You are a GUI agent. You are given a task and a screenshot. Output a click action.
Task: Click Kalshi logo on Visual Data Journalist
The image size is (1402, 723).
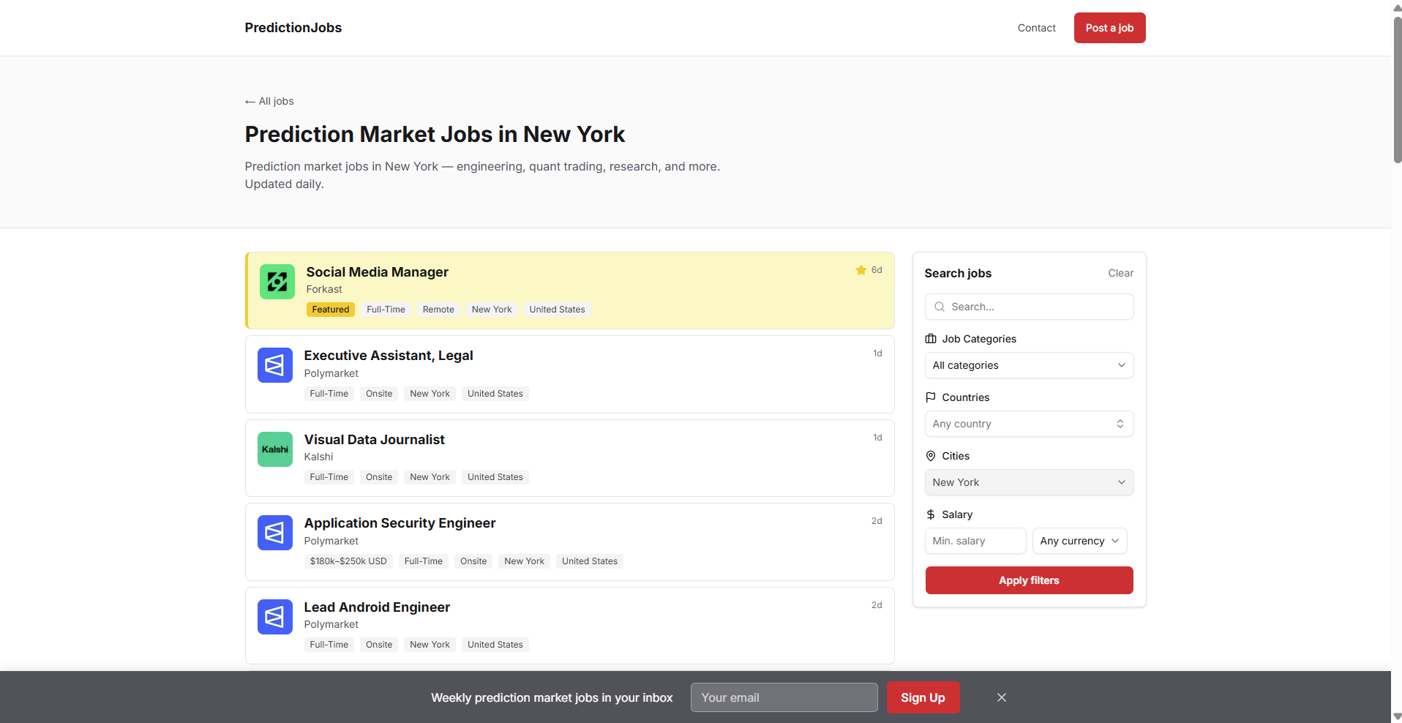point(275,449)
